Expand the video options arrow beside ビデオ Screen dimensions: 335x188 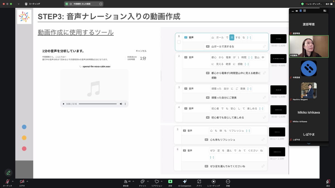pyautogui.click(x=27, y=181)
